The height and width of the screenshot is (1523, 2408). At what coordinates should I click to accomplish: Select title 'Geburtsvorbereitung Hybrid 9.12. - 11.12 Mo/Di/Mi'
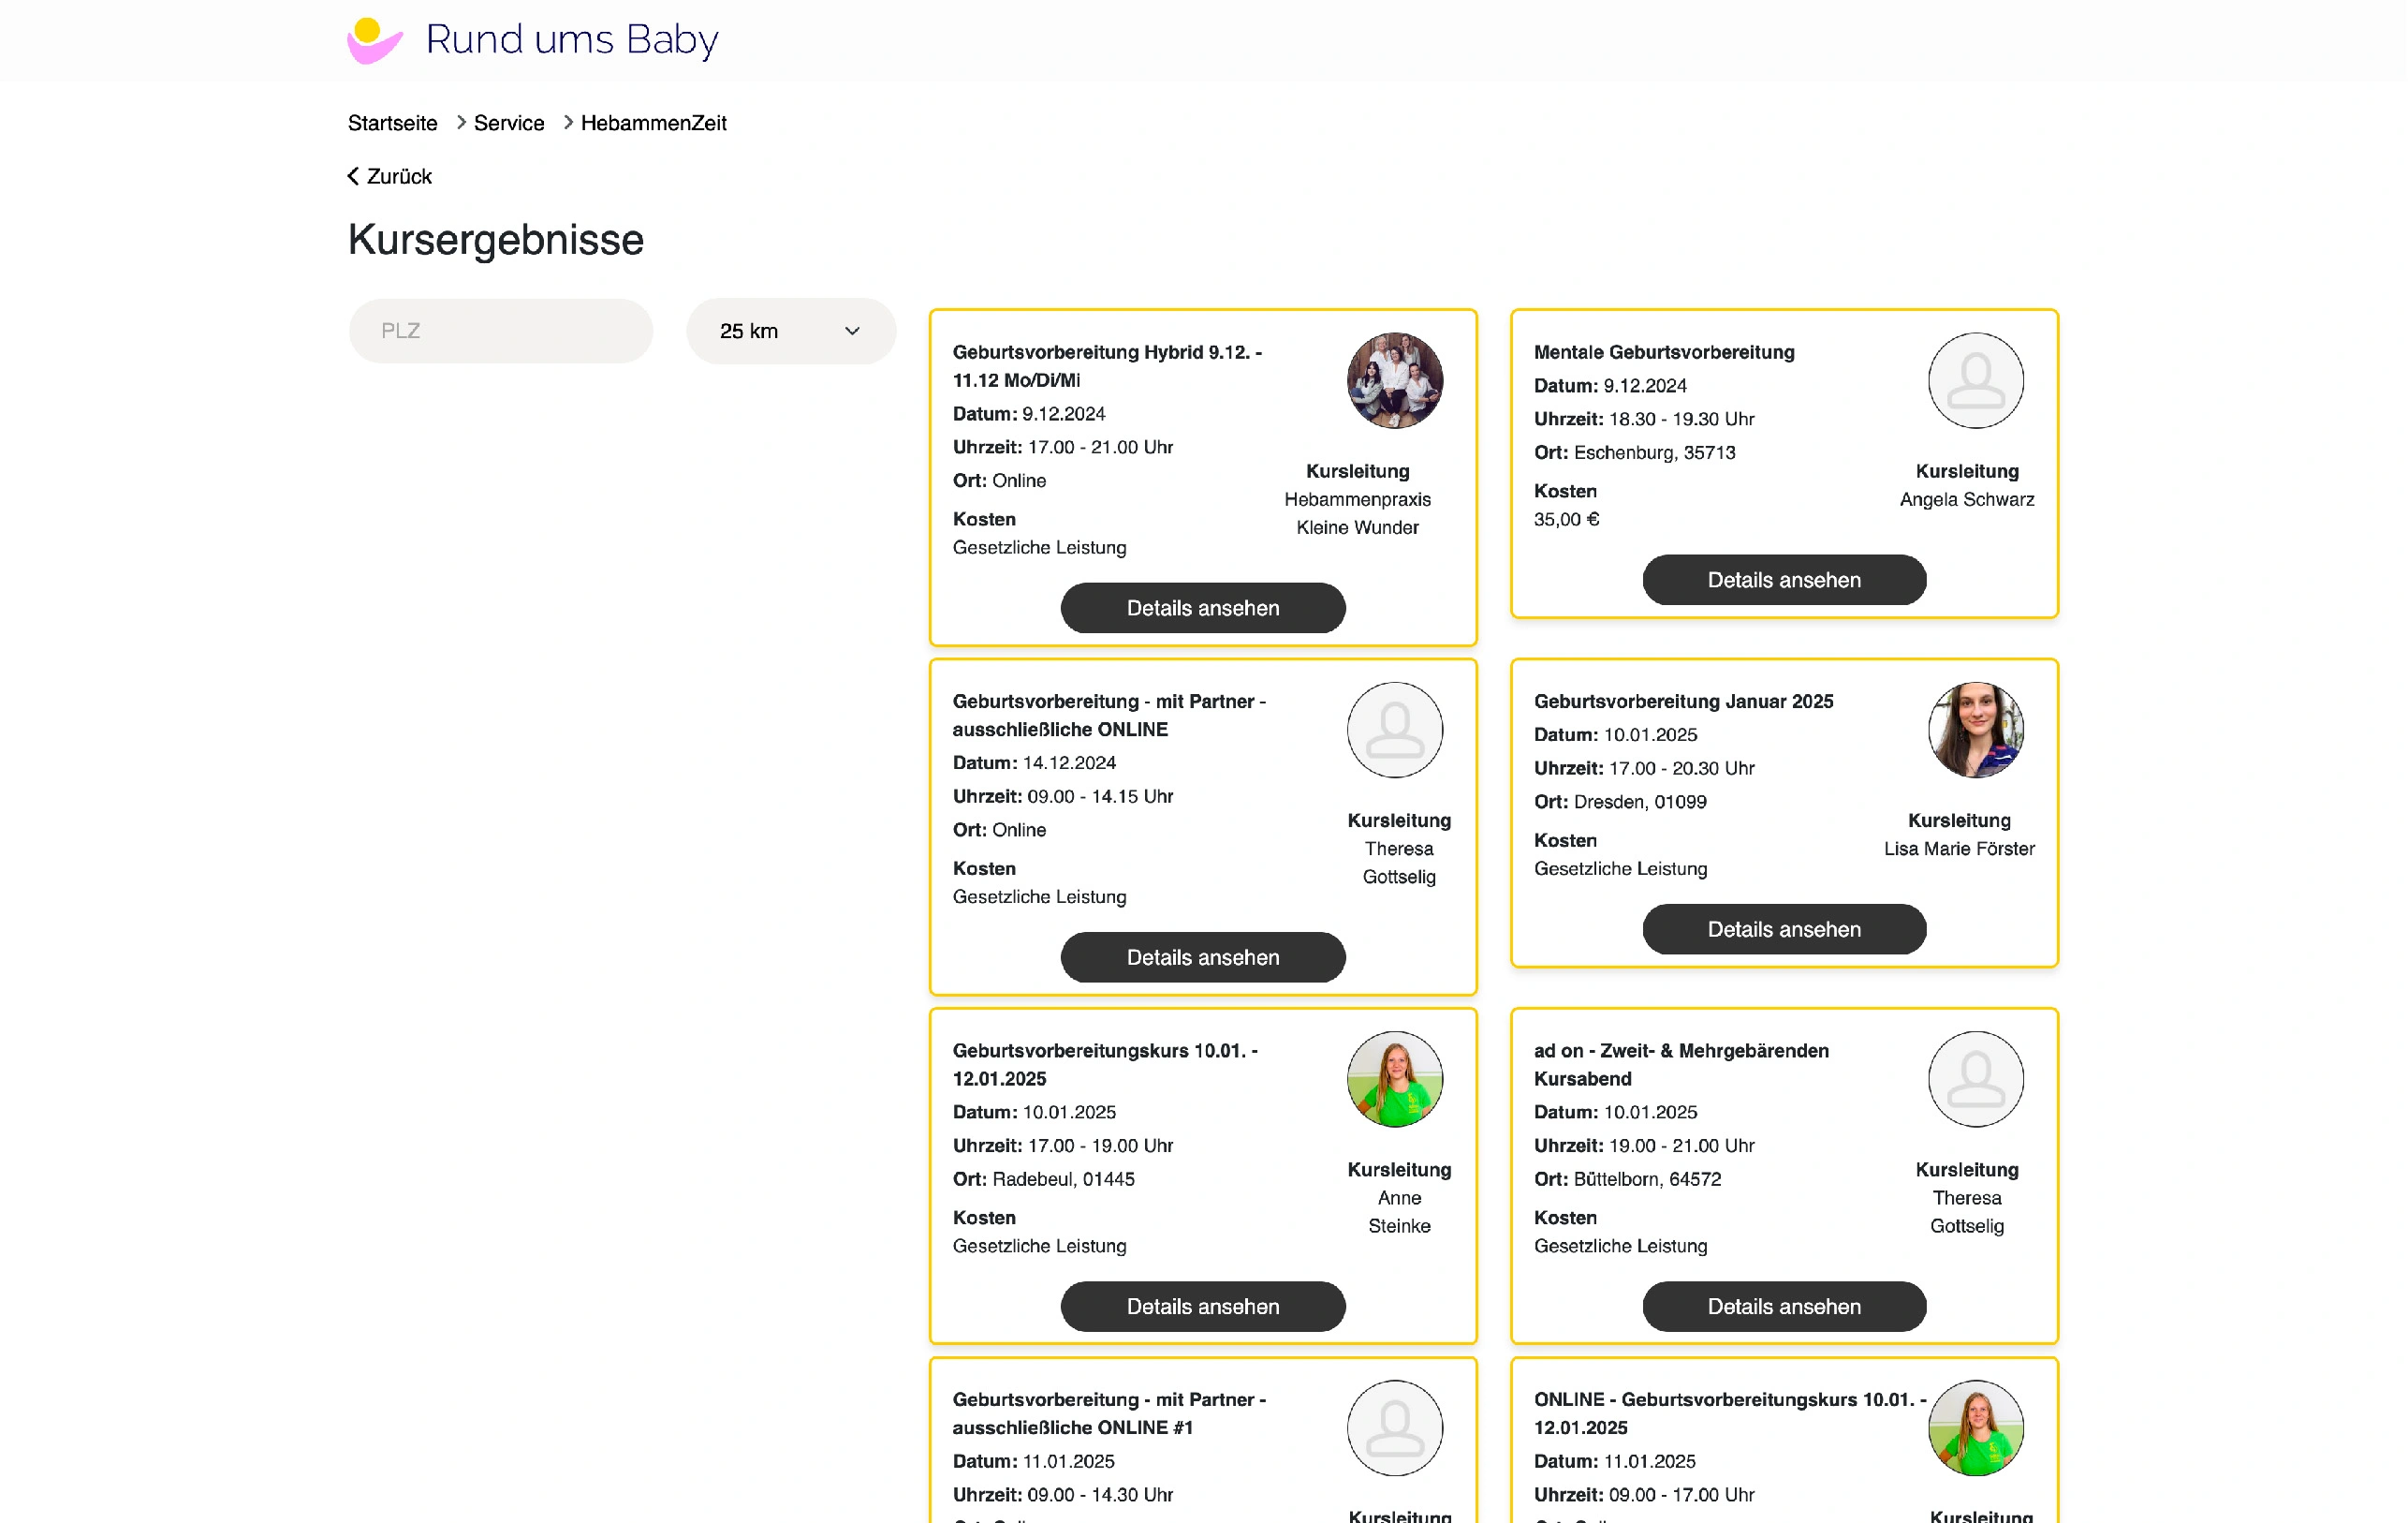1107,366
